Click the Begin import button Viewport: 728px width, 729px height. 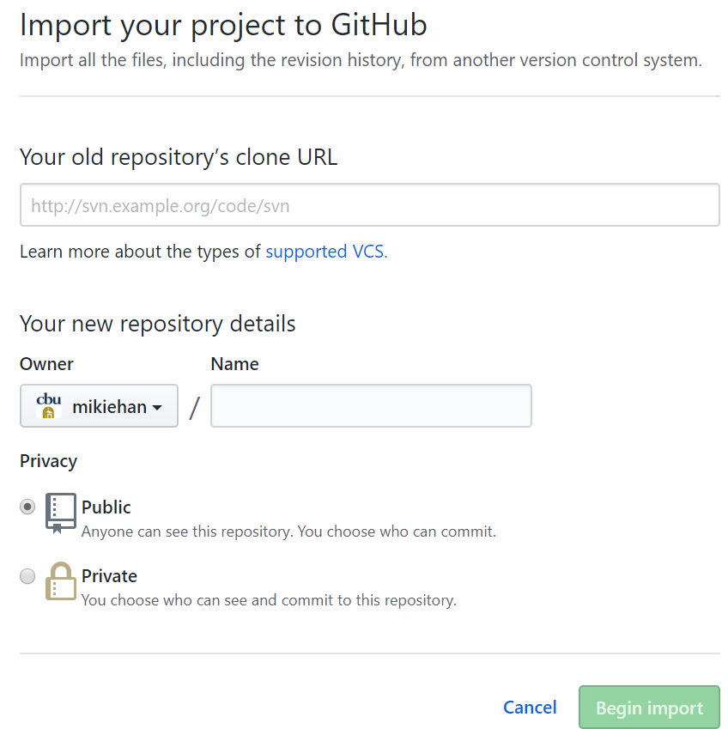[649, 707]
